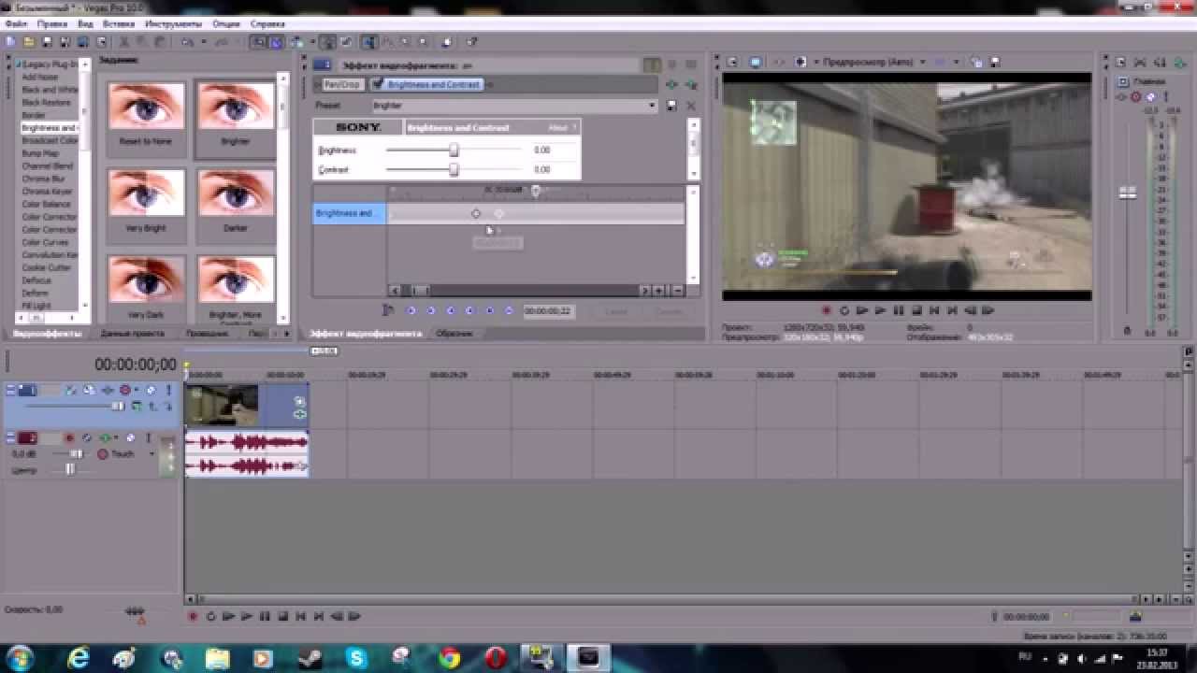Open the Вид menu

[x=85, y=23]
